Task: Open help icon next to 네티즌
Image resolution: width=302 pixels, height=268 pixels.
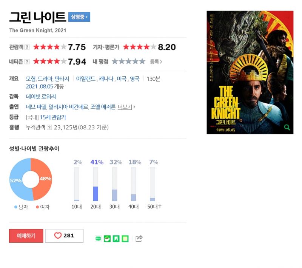Action: pyautogui.click(x=27, y=62)
